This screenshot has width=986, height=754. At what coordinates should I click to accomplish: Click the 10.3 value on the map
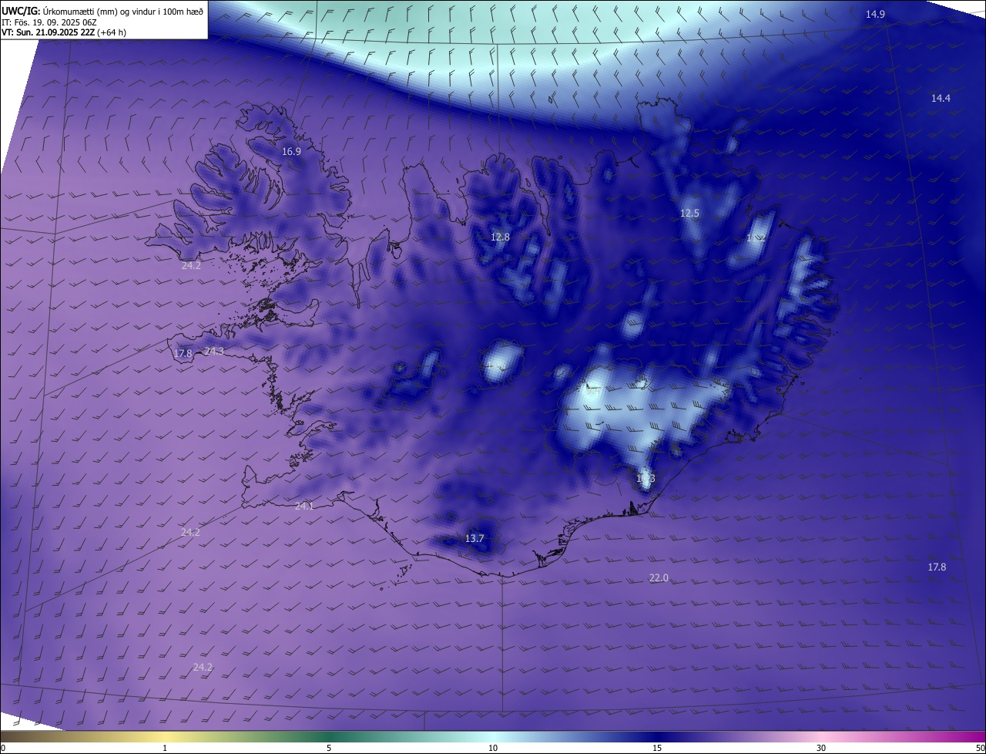point(646,479)
